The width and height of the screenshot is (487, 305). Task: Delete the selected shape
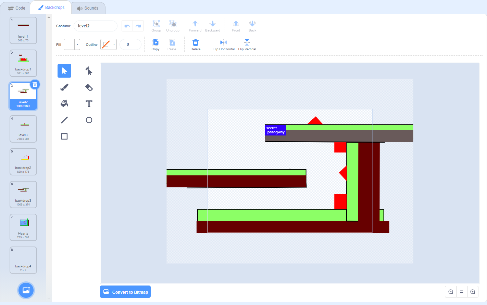[196, 45]
